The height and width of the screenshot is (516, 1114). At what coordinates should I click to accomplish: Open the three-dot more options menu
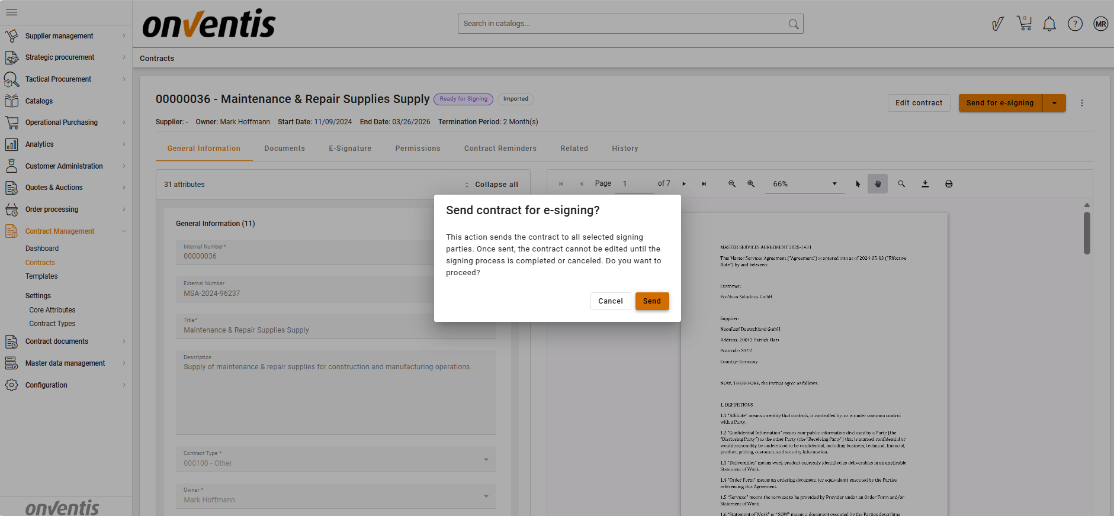(x=1081, y=103)
